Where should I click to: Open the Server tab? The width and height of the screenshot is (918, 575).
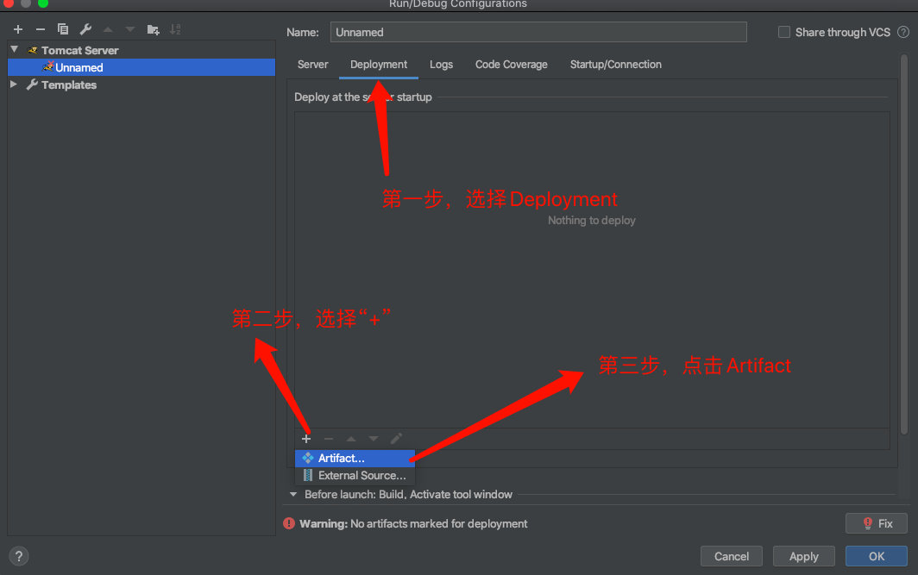click(x=312, y=65)
